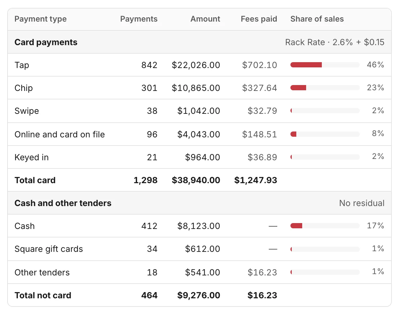This screenshot has height=314, width=399.
Task: Click the Keyed in fees $36.89
Action: [262, 157]
